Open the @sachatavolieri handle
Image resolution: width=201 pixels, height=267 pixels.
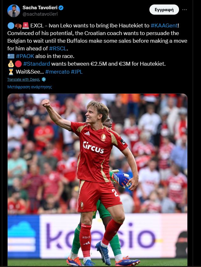pos(40,14)
